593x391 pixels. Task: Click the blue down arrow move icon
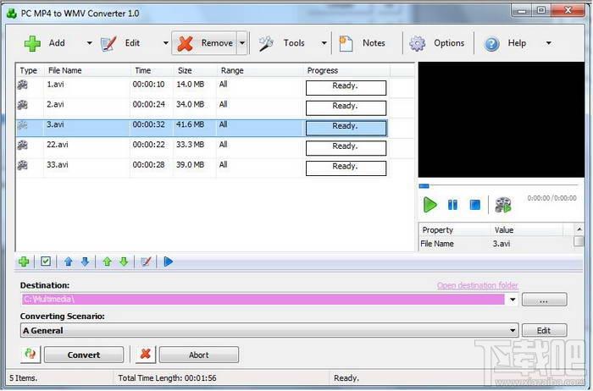tap(85, 262)
